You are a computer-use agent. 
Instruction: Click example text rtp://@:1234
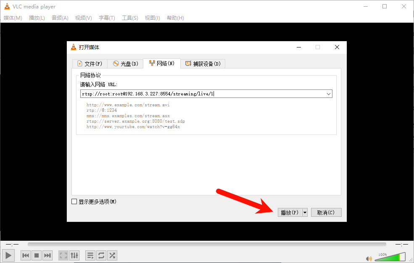coord(102,110)
